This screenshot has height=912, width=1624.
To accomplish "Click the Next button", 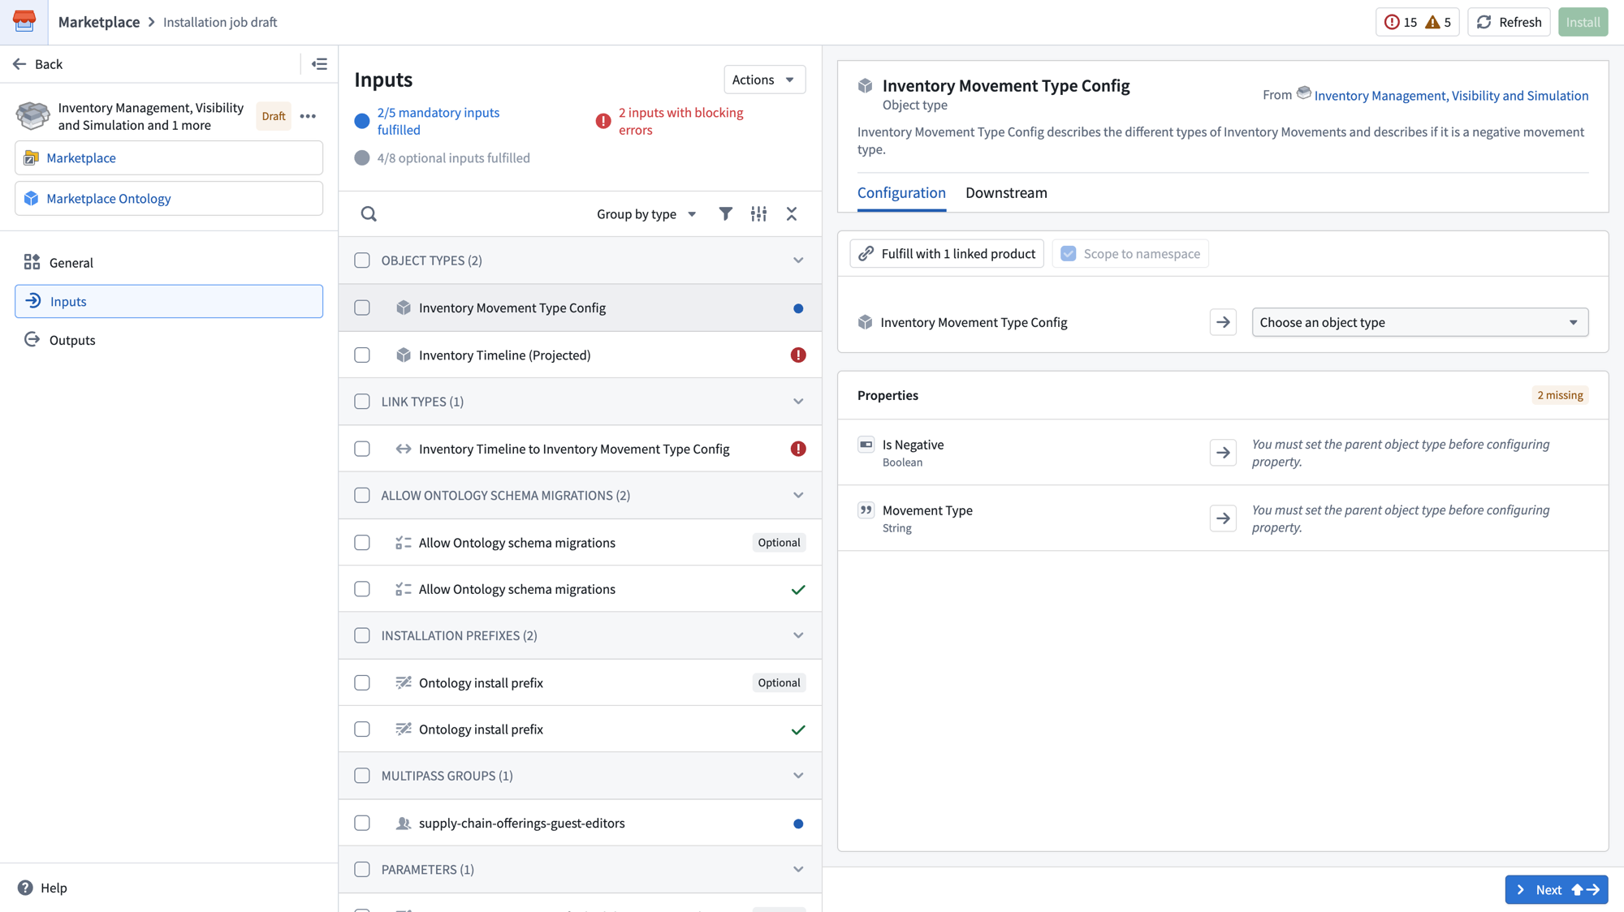I will (x=1556, y=889).
